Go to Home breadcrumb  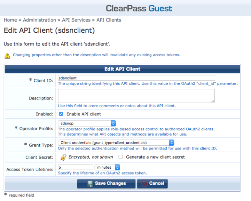click(10, 20)
